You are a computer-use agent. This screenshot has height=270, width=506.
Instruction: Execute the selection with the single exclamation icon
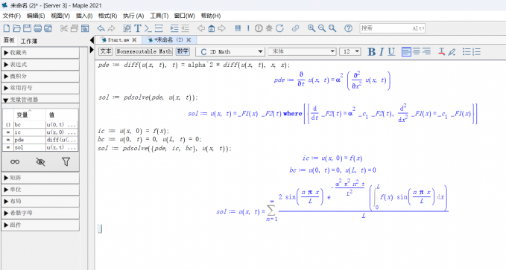[x=248, y=28]
